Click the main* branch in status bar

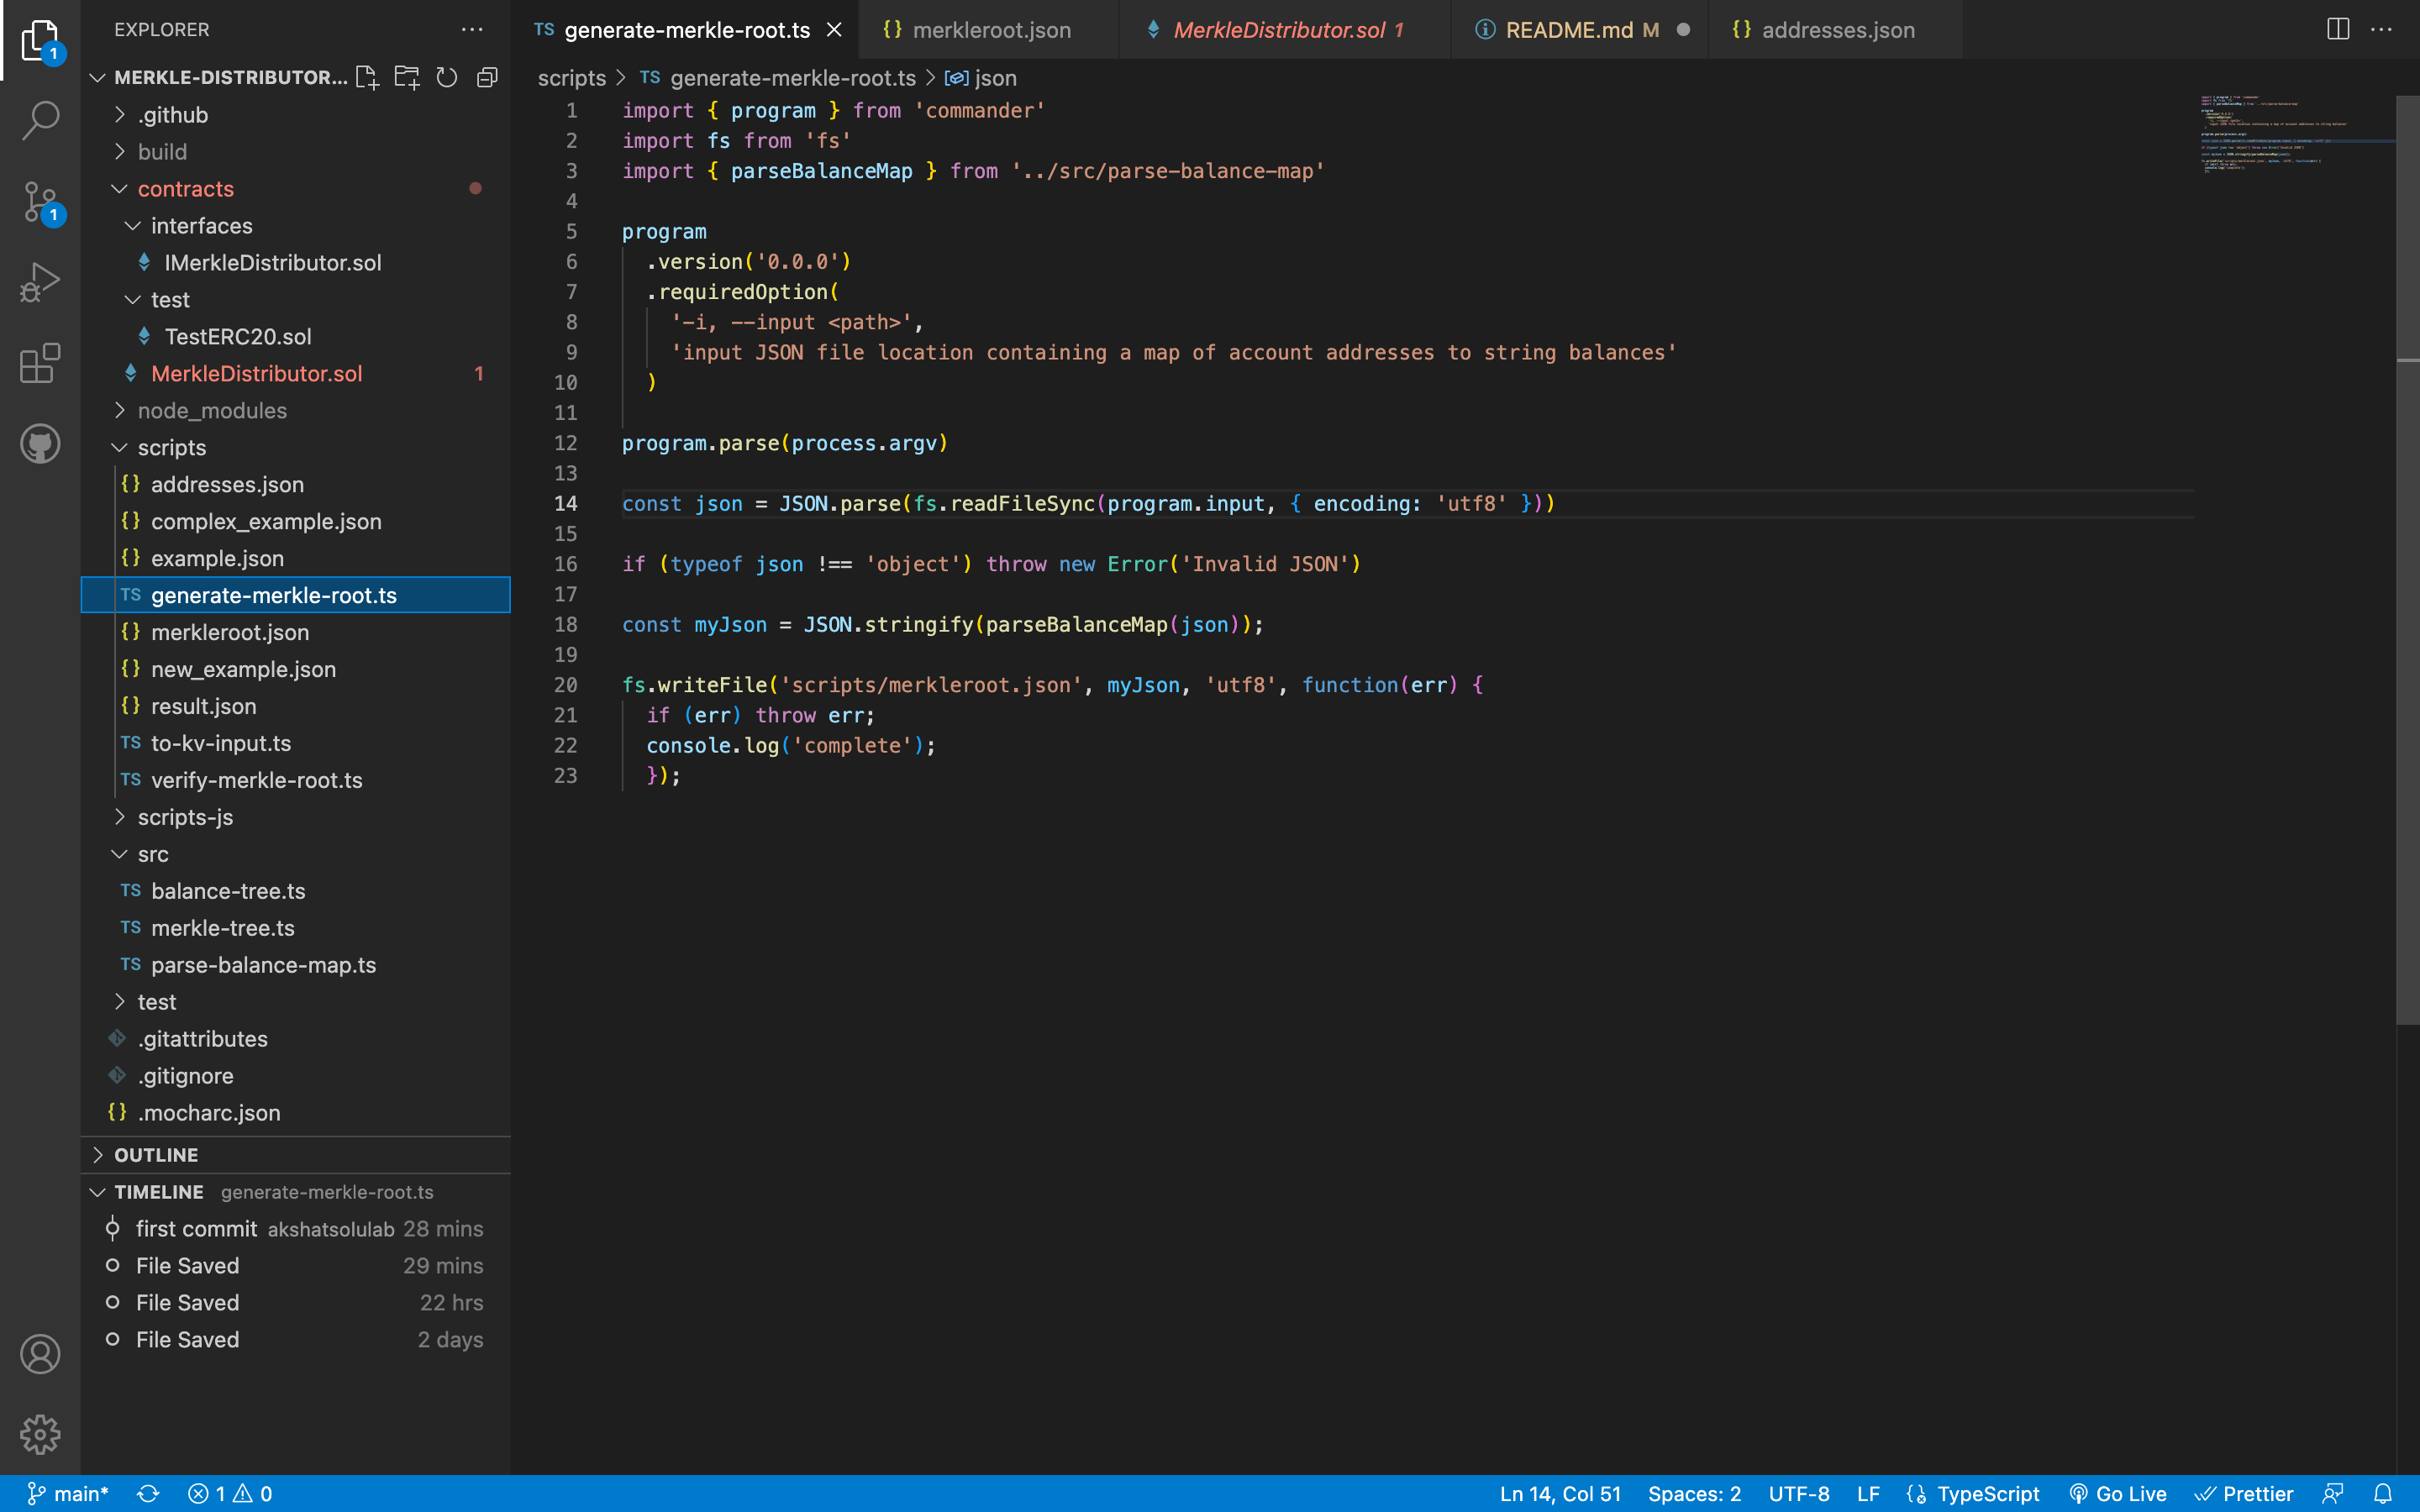coord(67,1494)
